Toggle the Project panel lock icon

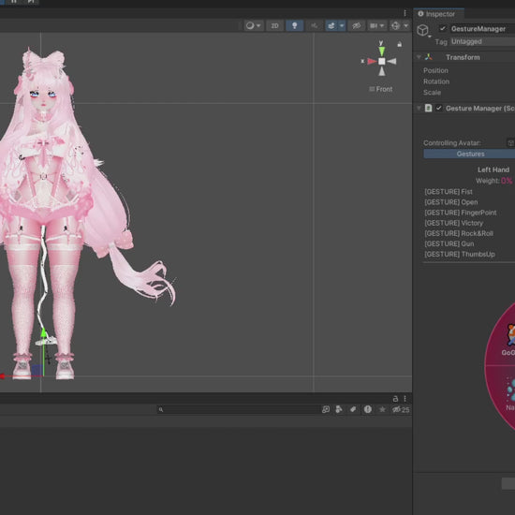[395, 398]
